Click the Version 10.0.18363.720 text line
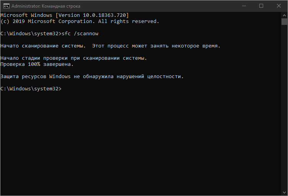This screenshot has height=196, width=288. tap(65, 15)
